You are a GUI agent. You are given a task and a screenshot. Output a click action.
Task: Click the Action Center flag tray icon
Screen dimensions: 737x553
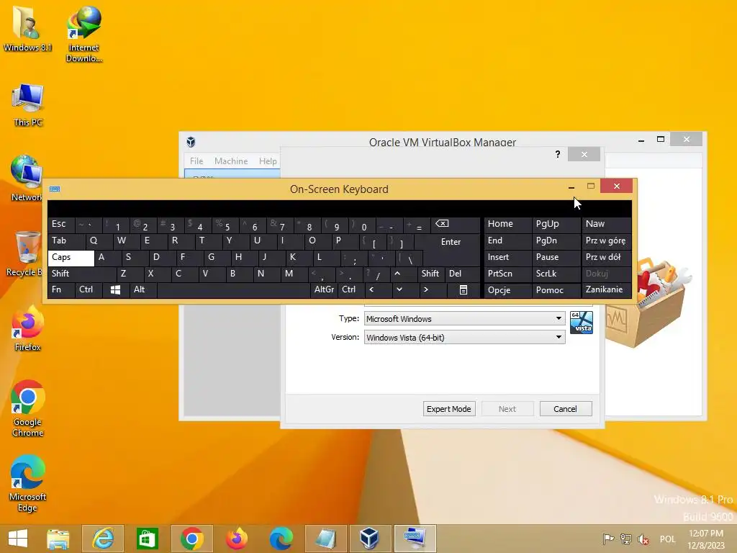pos(608,539)
